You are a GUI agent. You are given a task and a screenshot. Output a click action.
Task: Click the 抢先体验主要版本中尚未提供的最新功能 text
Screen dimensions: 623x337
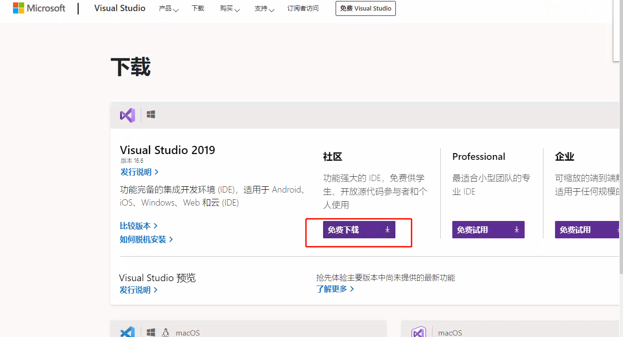(x=386, y=278)
